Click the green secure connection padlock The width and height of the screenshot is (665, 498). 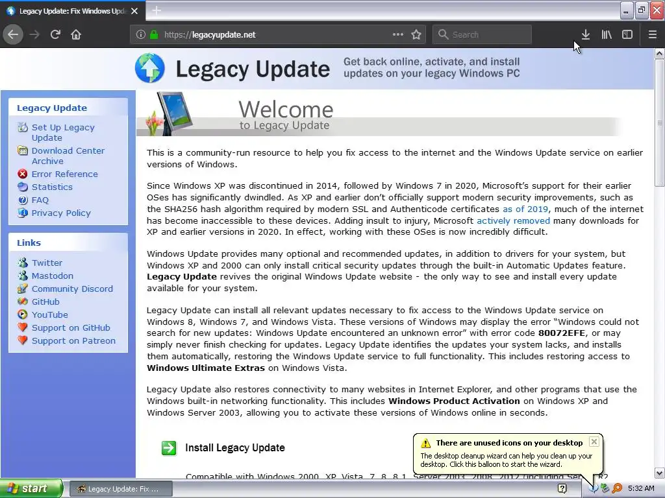[x=154, y=35]
